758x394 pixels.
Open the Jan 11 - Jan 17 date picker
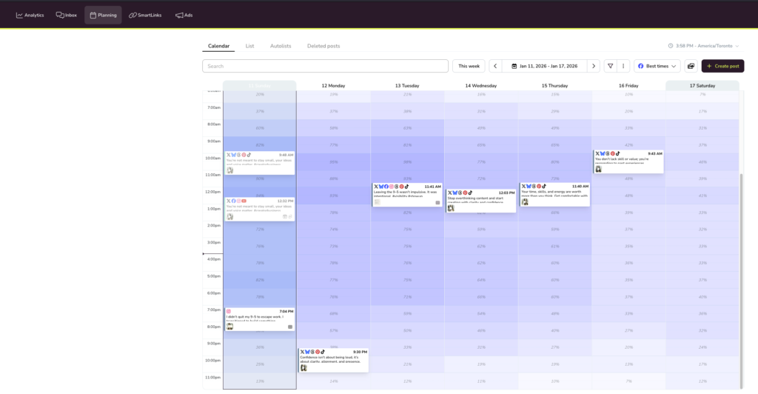[x=544, y=66]
